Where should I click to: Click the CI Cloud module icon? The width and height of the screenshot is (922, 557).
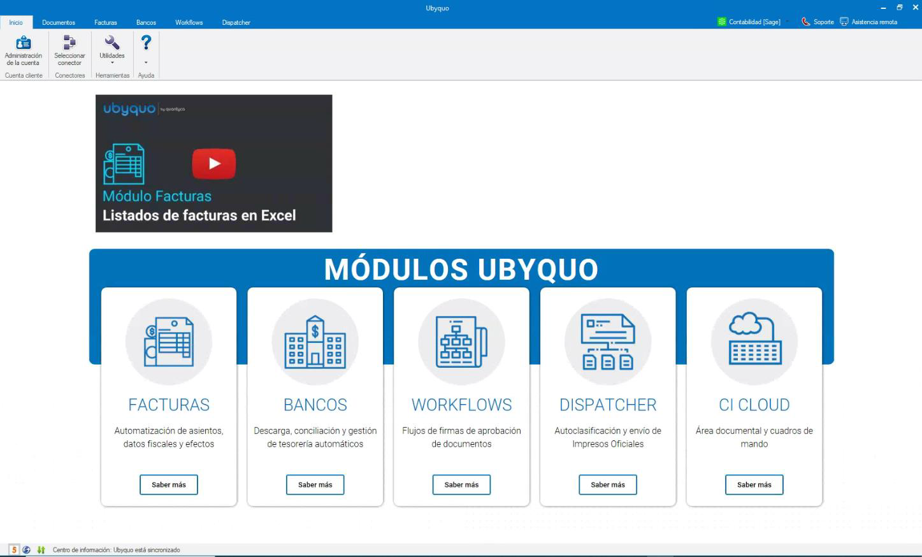(x=754, y=338)
